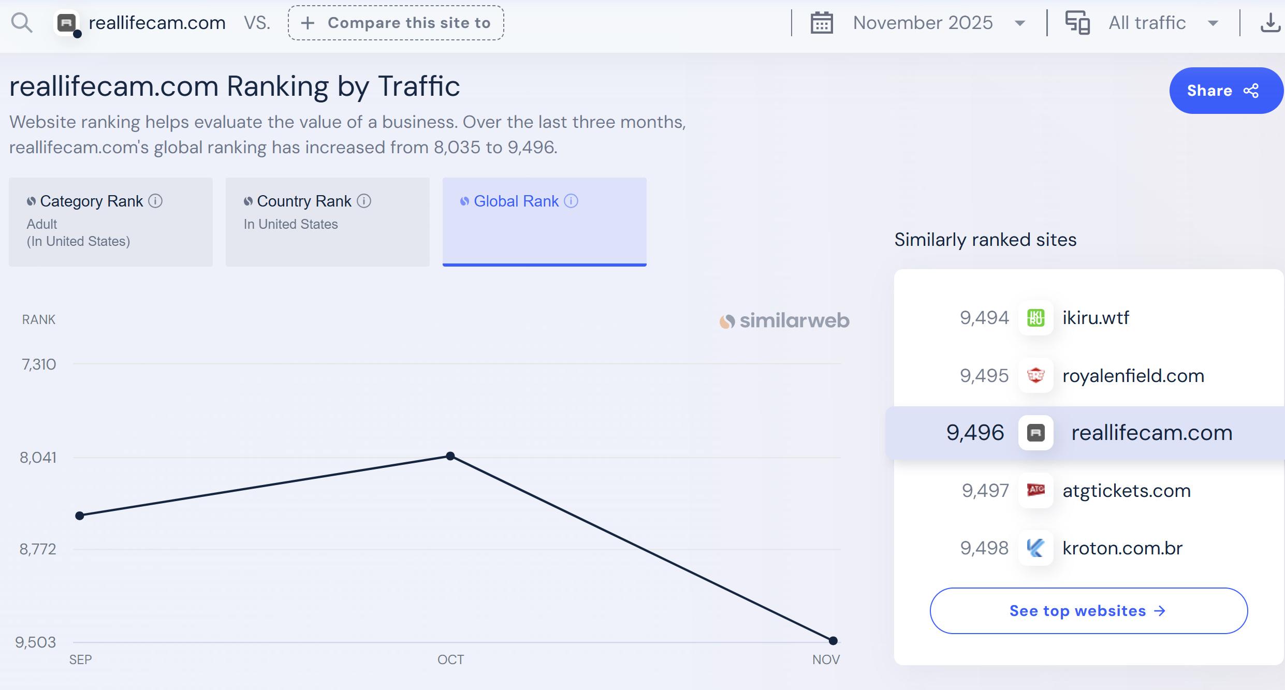Click Global Rank info icon
1285x690 pixels.
[571, 201]
